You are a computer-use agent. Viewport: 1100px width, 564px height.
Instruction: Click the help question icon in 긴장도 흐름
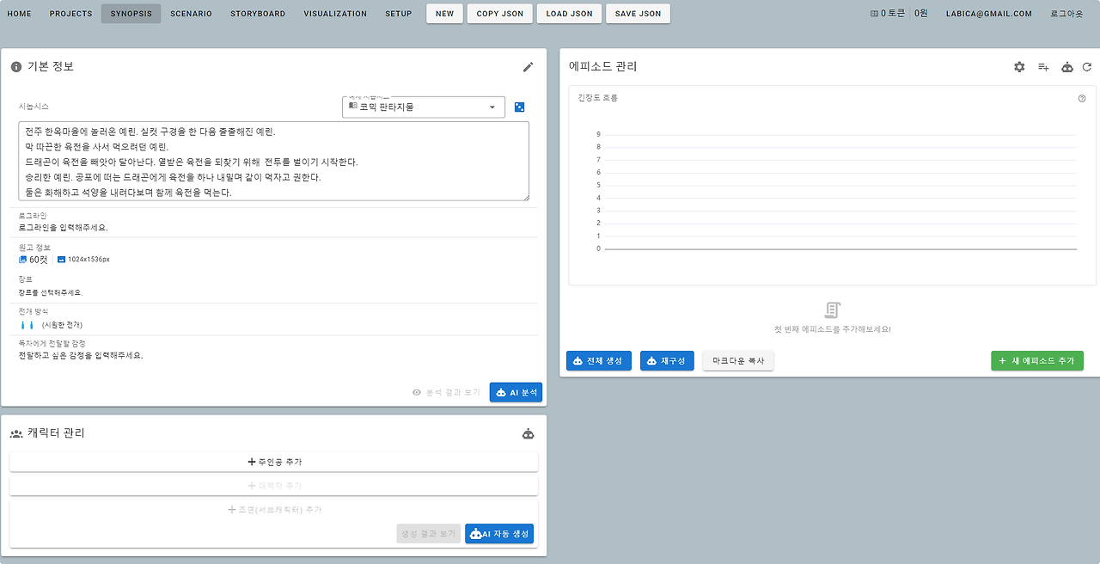pyautogui.click(x=1082, y=99)
